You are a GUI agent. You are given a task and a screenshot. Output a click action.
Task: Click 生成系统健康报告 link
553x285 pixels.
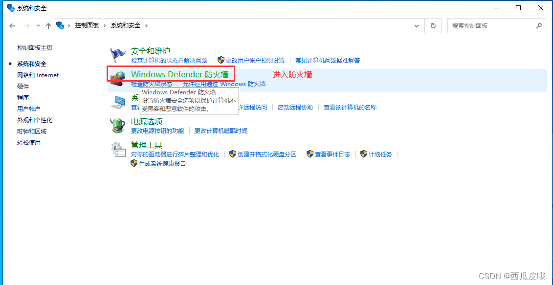click(x=163, y=163)
